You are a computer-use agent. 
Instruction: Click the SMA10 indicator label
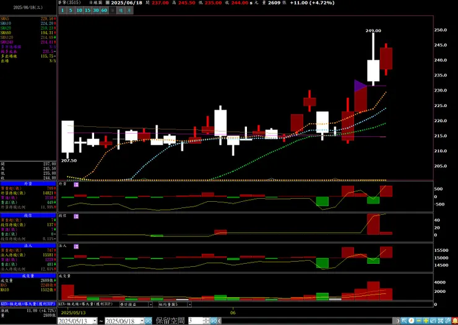[x=6, y=24]
